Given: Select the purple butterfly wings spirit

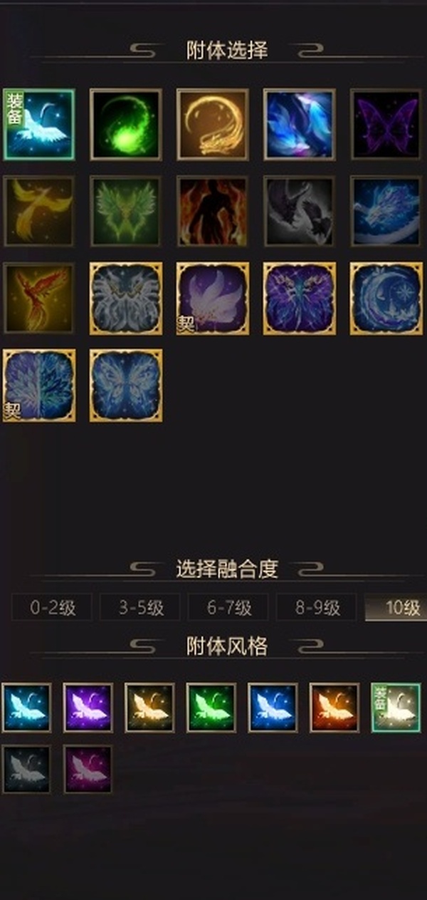Looking at the screenshot, I should click(x=386, y=124).
